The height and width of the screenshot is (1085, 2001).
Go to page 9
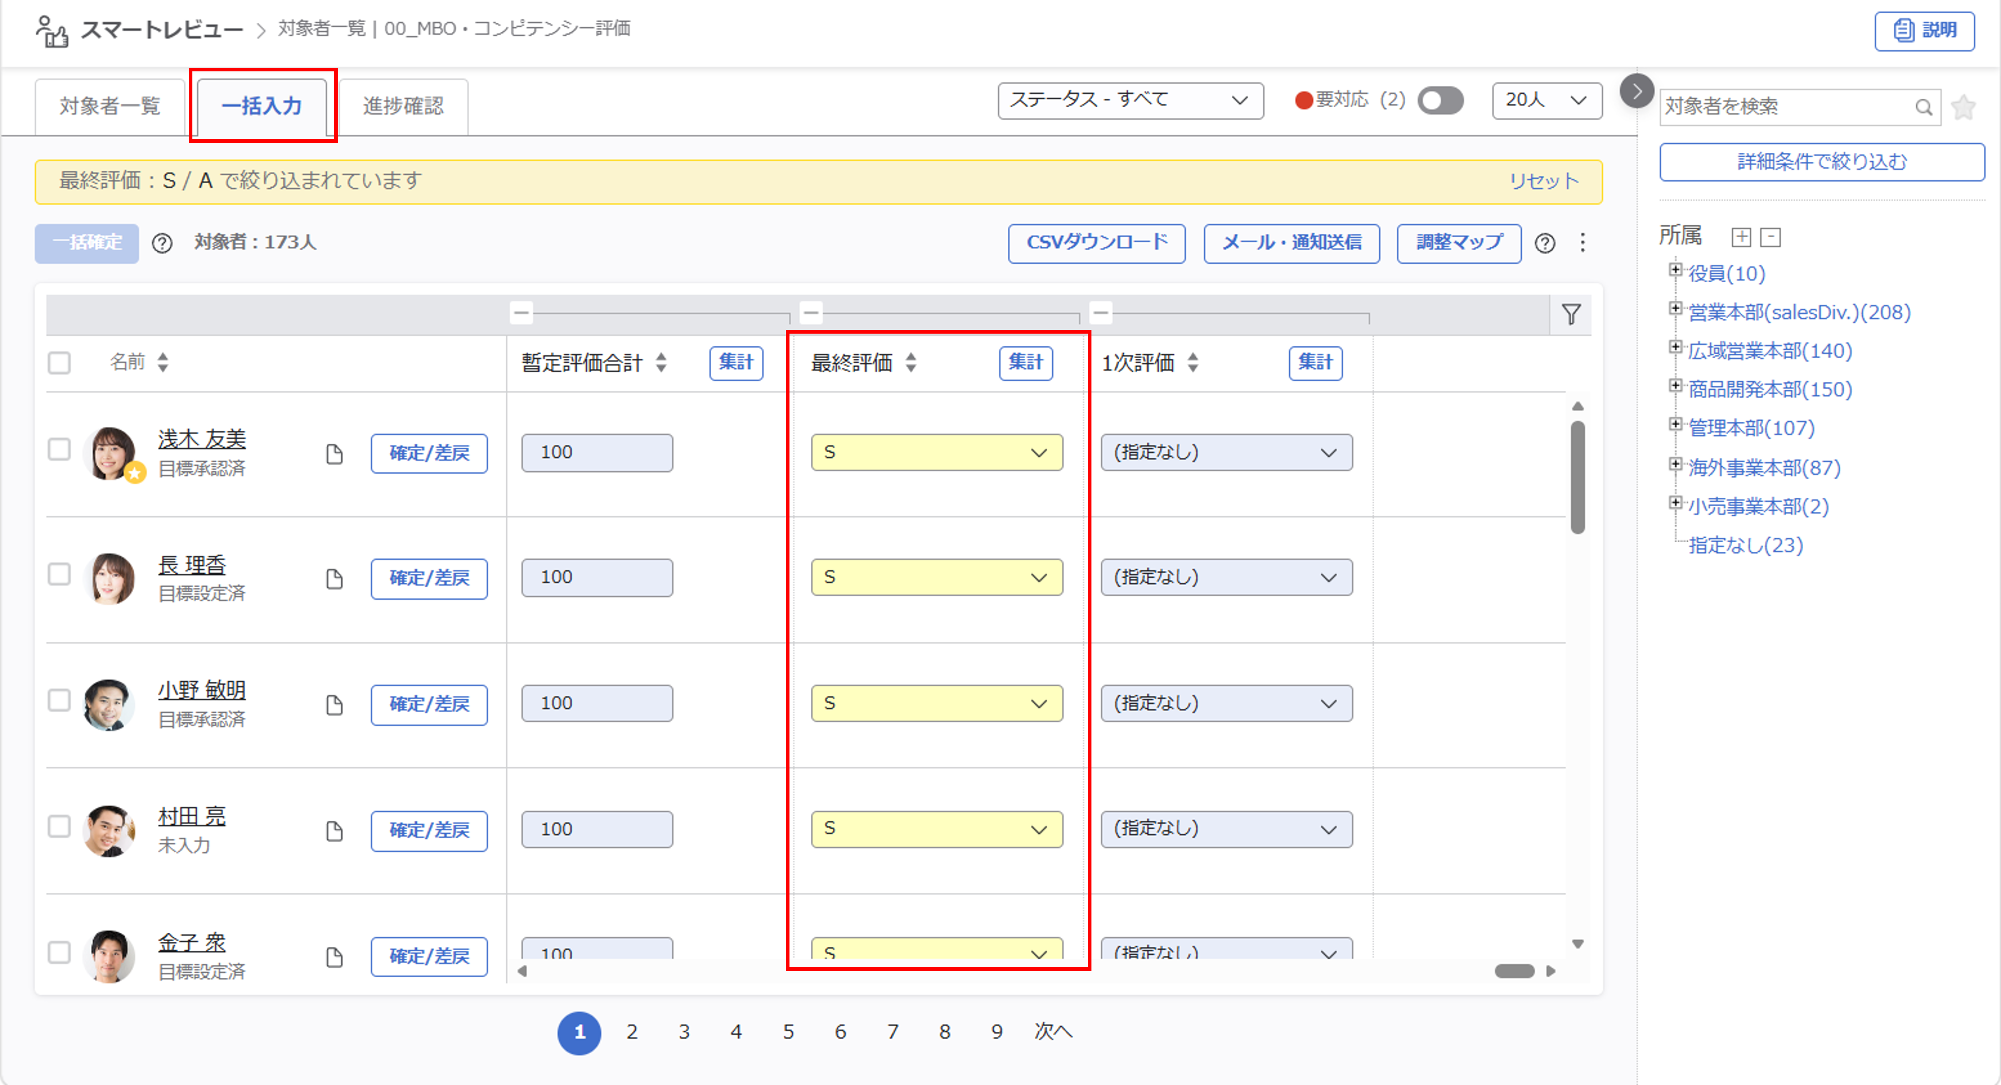(996, 1032)
